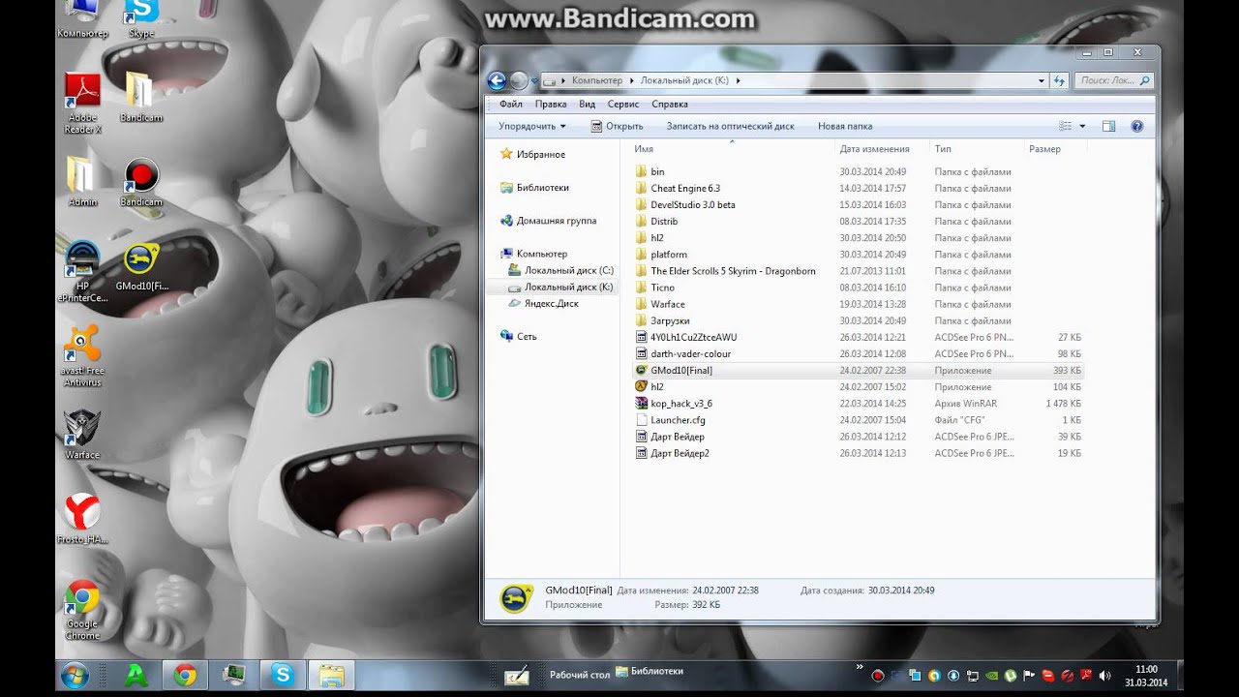Click NVIDIA icon in system tray
Viewport: 1239px width, 697px height.
(x=991, y=676)
